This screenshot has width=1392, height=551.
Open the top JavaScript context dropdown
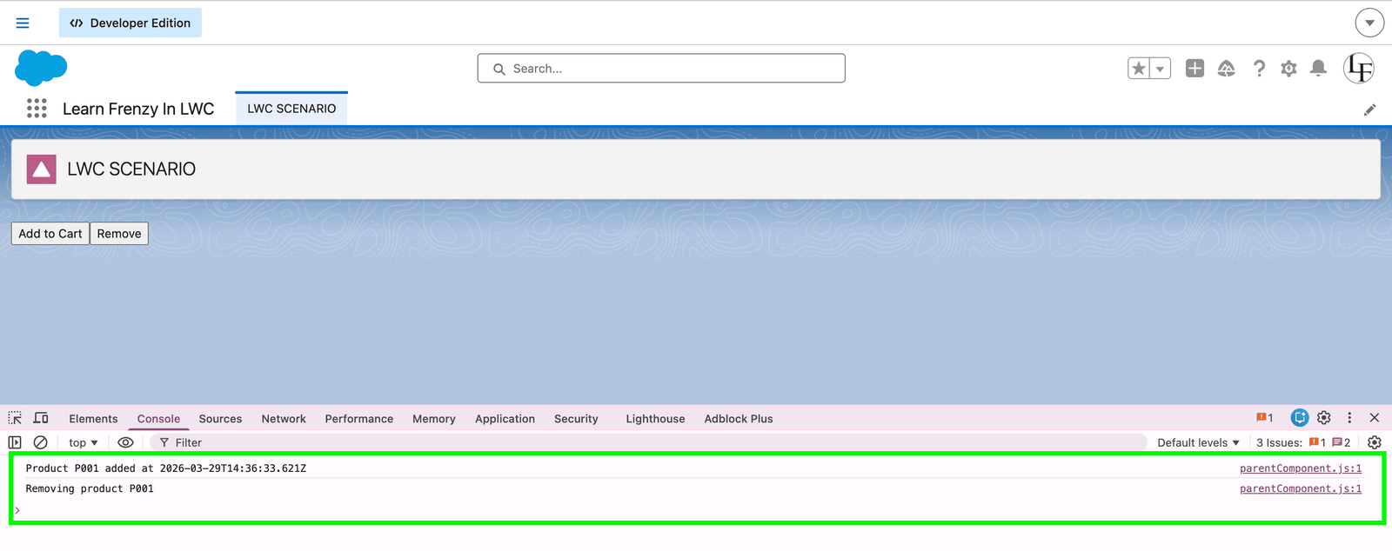[x=84, y=442]
